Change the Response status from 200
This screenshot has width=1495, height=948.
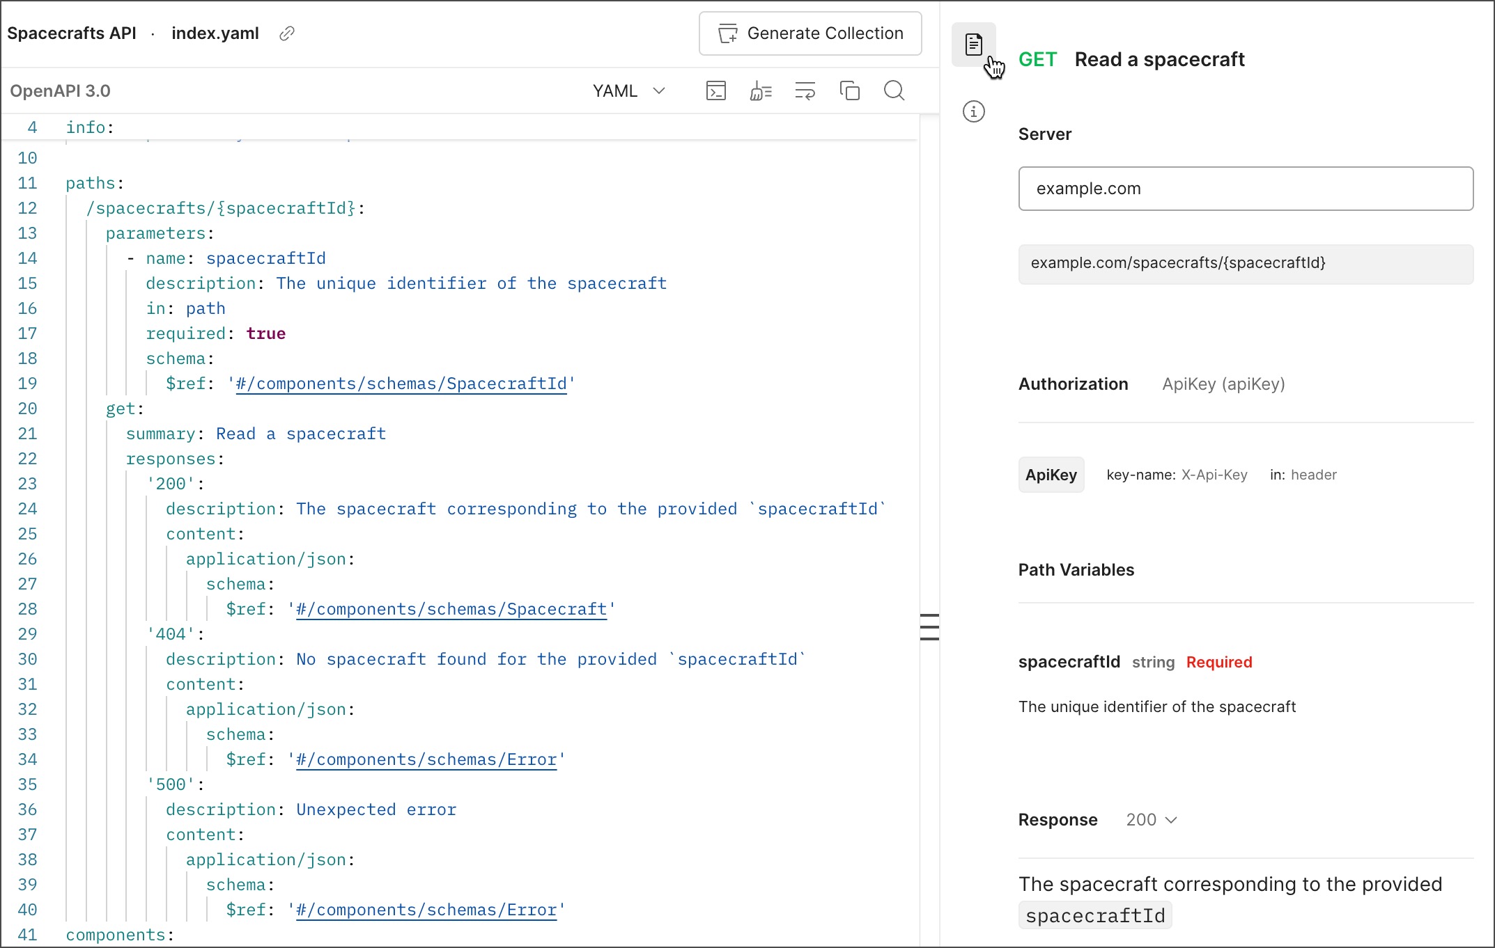[x=1149, y=819]
